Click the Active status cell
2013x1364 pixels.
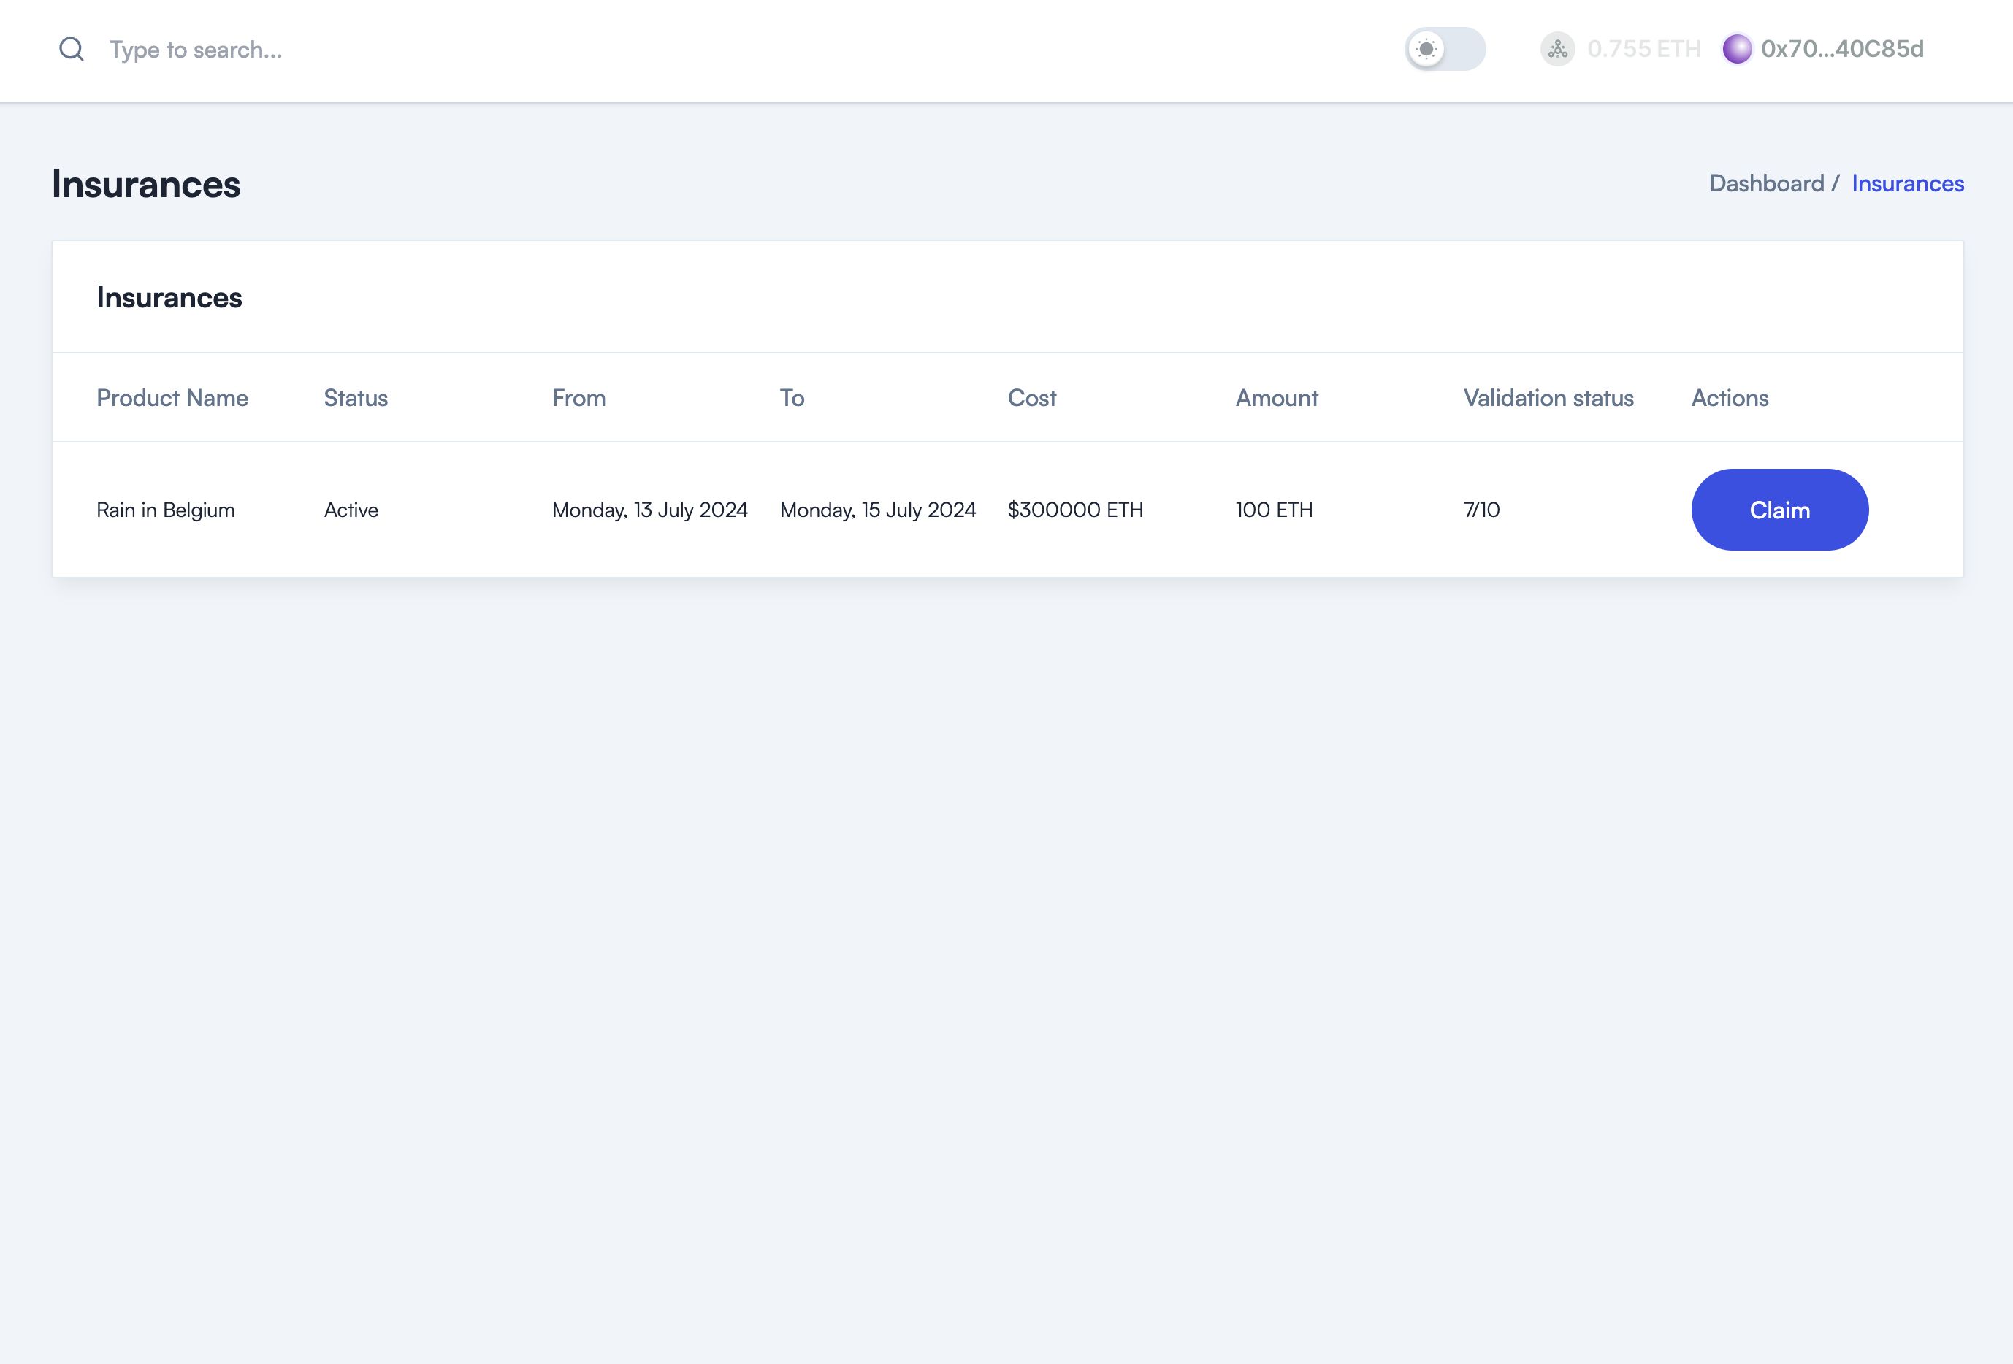(x=351, y=510)
